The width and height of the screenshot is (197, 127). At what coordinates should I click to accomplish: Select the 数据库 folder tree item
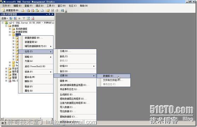[x=16, y=26]
